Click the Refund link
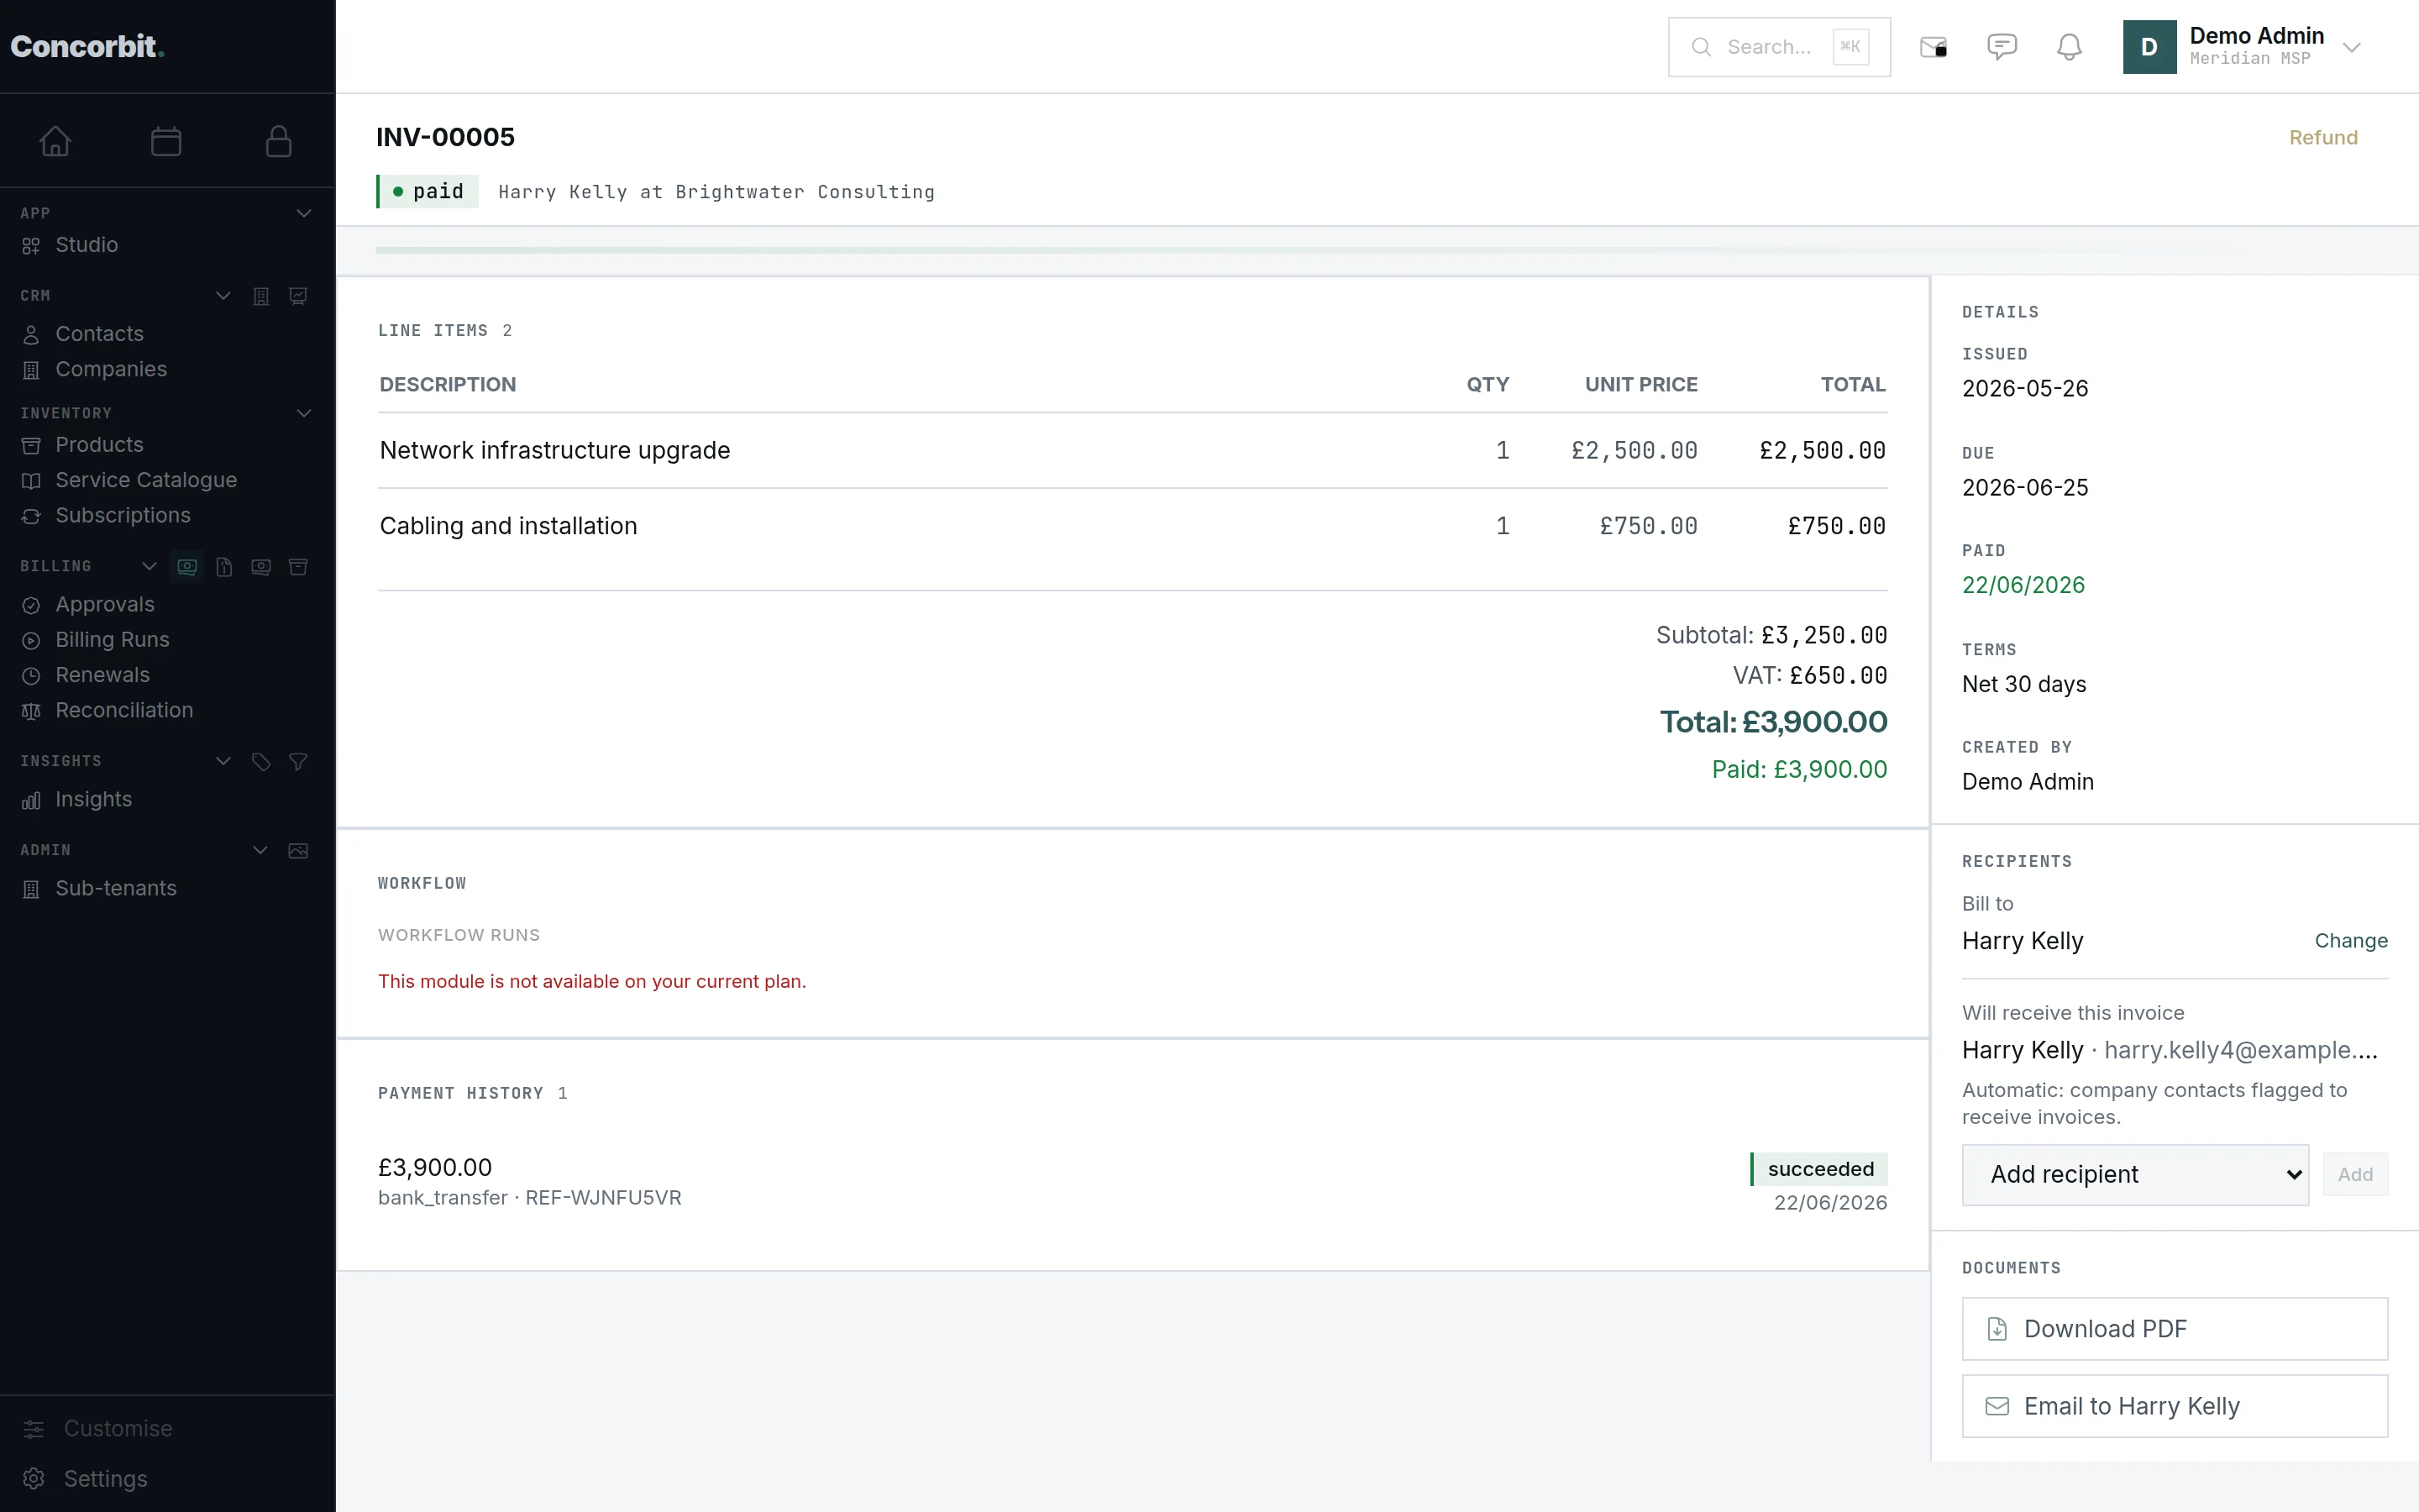The image size is (2419, 1512). [x=2323, y=138]
